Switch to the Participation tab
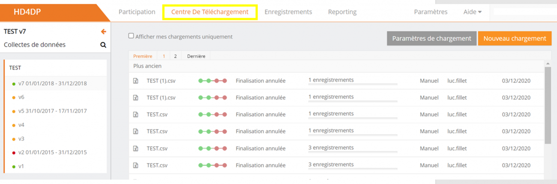The width and height of the screenshot is (557, 184). 137,12
